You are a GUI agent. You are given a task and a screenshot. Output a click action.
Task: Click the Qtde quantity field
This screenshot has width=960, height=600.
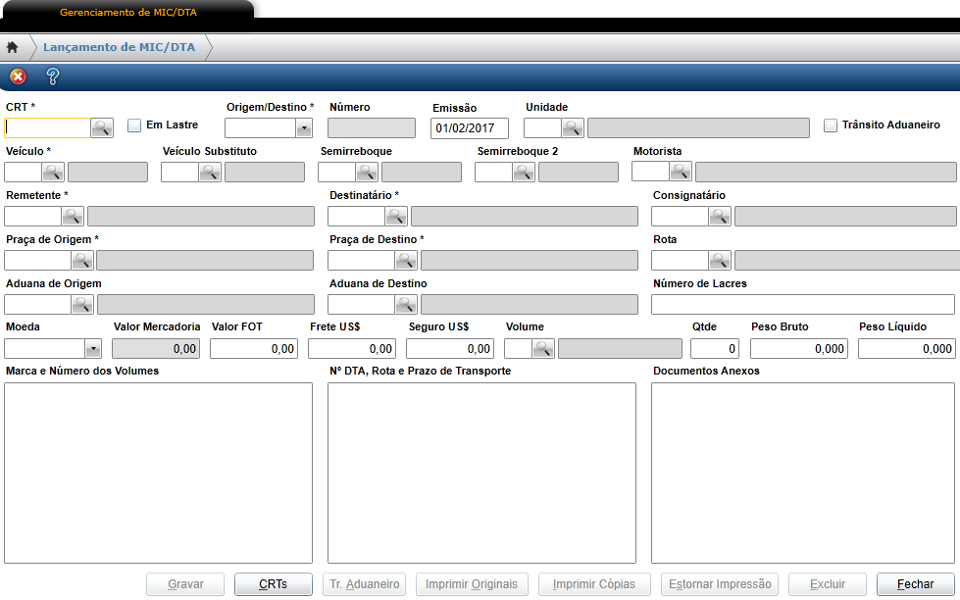point(715,348)
